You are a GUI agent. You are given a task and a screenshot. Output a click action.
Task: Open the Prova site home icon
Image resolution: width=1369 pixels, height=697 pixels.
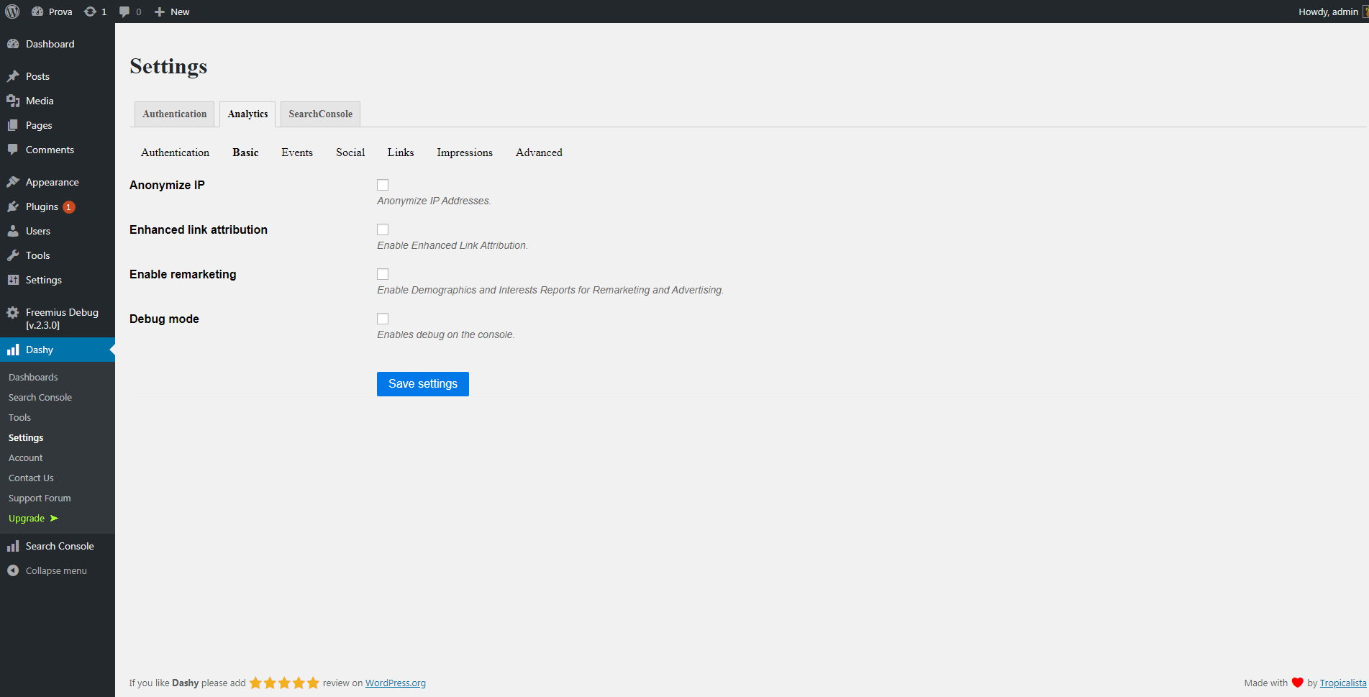[37, 12]
